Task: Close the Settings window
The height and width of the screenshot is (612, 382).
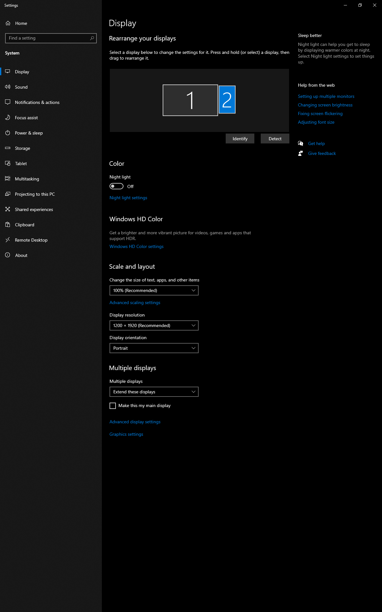Action: 375,5
